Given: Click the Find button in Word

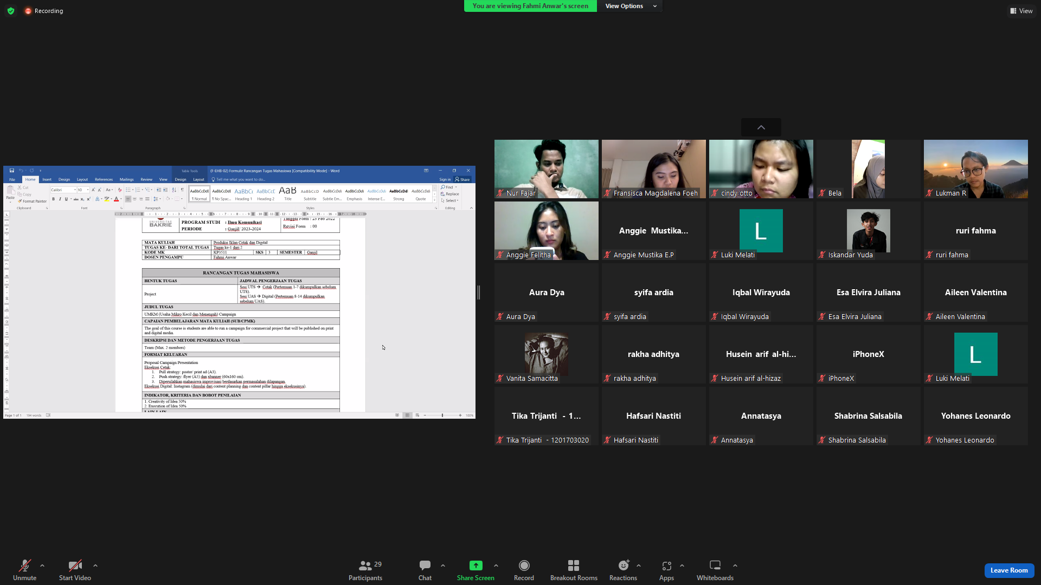Looking at the screenshot, I should click(x=448, y=187).
